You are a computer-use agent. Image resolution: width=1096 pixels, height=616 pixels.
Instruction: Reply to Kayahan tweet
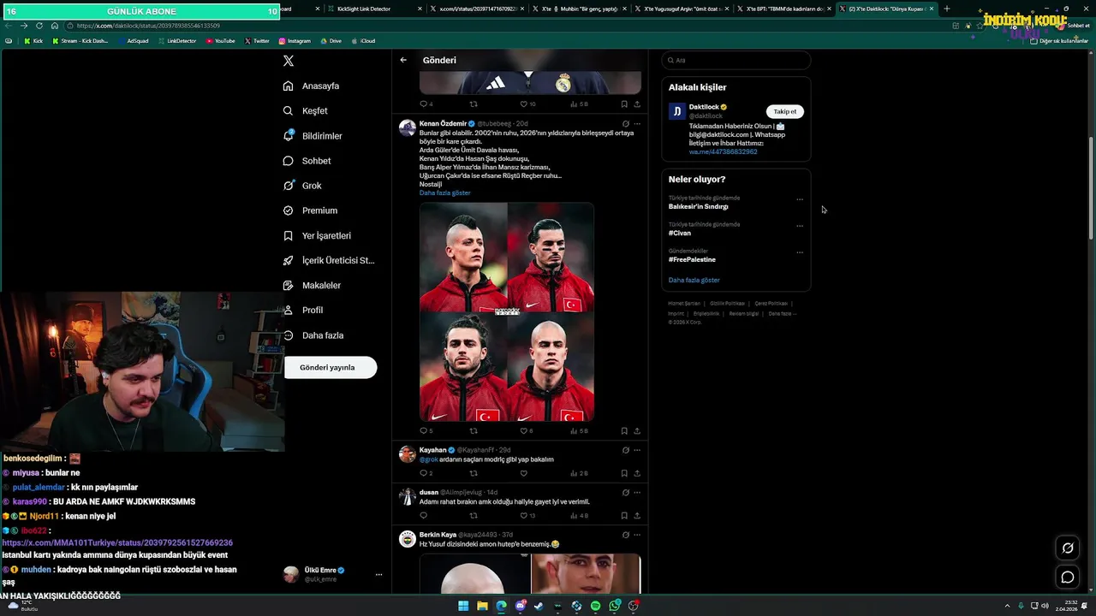click(x=423, y=473)
